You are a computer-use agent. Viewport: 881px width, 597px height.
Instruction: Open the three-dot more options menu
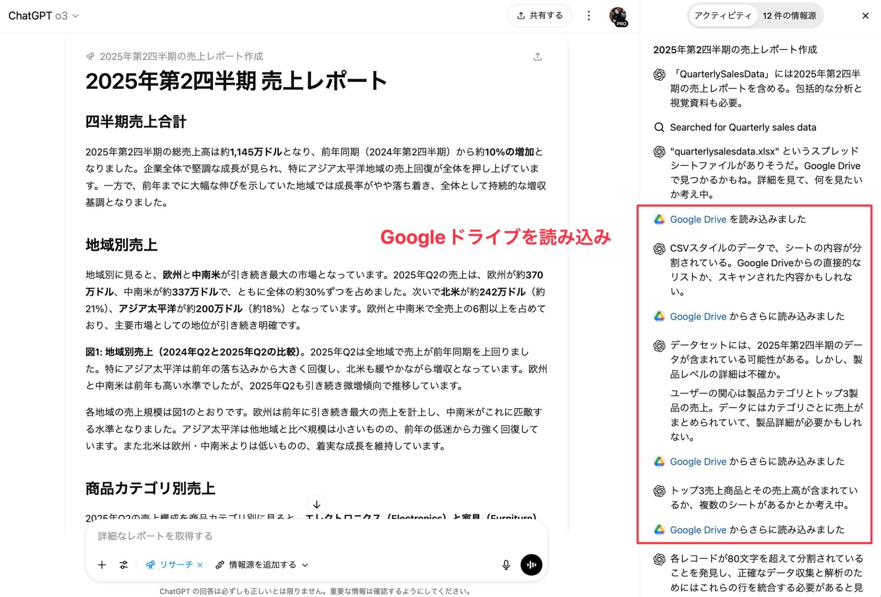click(589, 16)
